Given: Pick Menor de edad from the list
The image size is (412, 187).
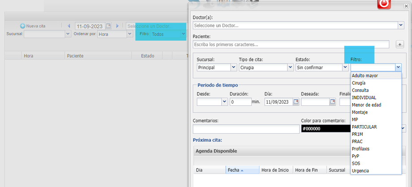Looking at the screenshot, I should [366, 105].
